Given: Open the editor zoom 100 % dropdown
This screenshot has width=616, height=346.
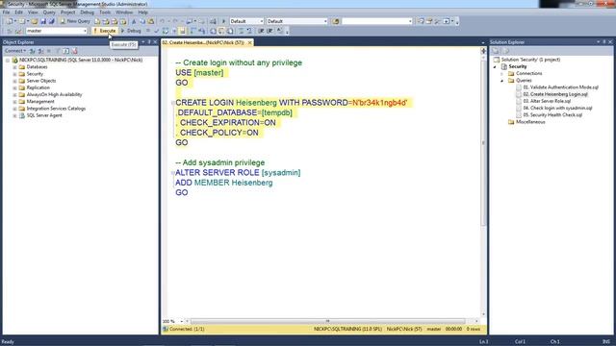Looking at the screenshot, I should tap(173, 321).
